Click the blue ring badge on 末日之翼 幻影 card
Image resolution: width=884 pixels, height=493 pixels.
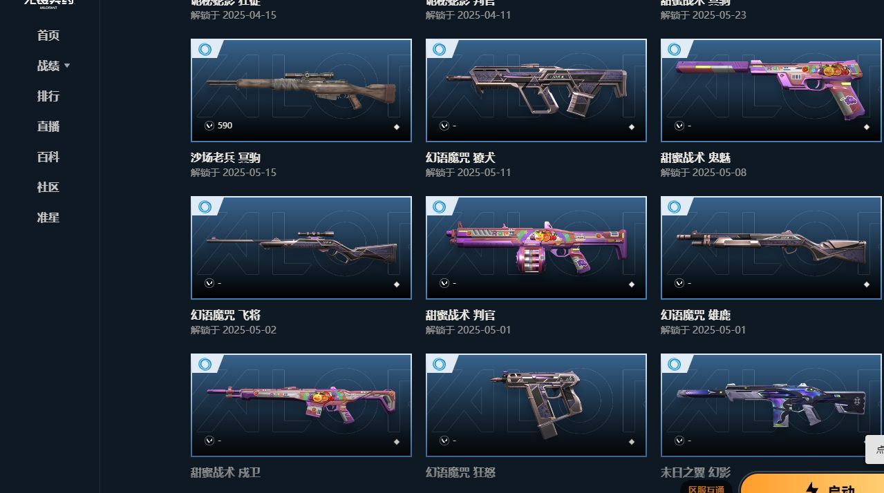coord(675,364)
